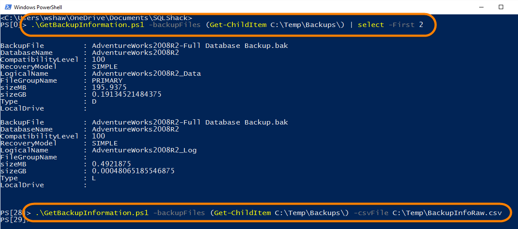Minimize the Windows PowerShell window

pyautogui.click(x=481, y=7)
